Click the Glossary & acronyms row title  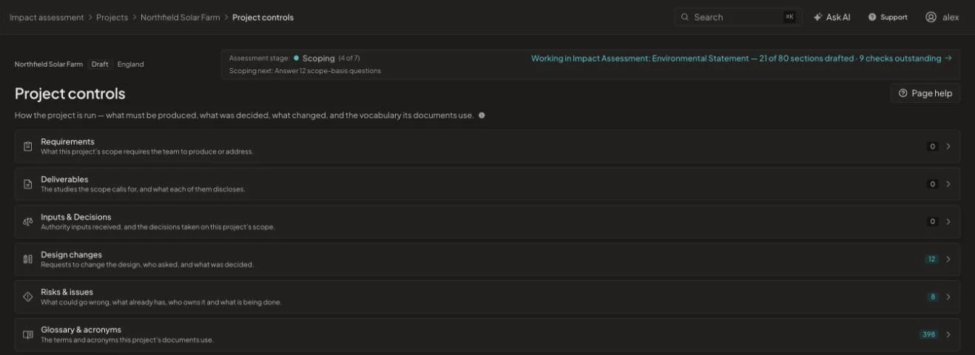coord(81,330)
